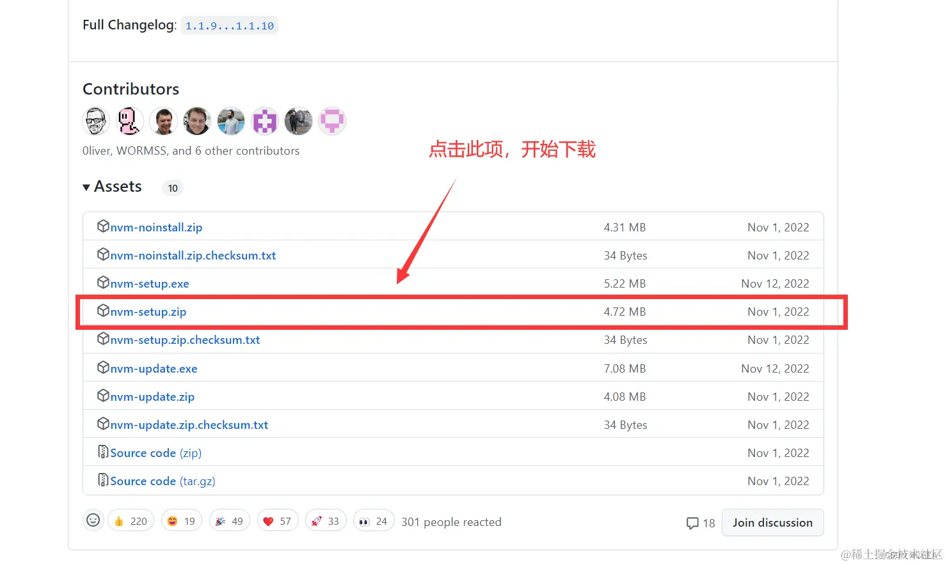Download Source code (tar.gz)
The image size is (947, 565).
tap(163, 481)
